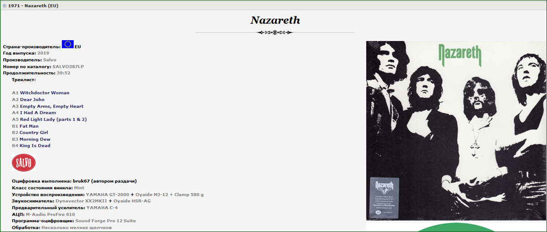
Task: Click the Nazareth heading title
Action: (x=275, y=20)
